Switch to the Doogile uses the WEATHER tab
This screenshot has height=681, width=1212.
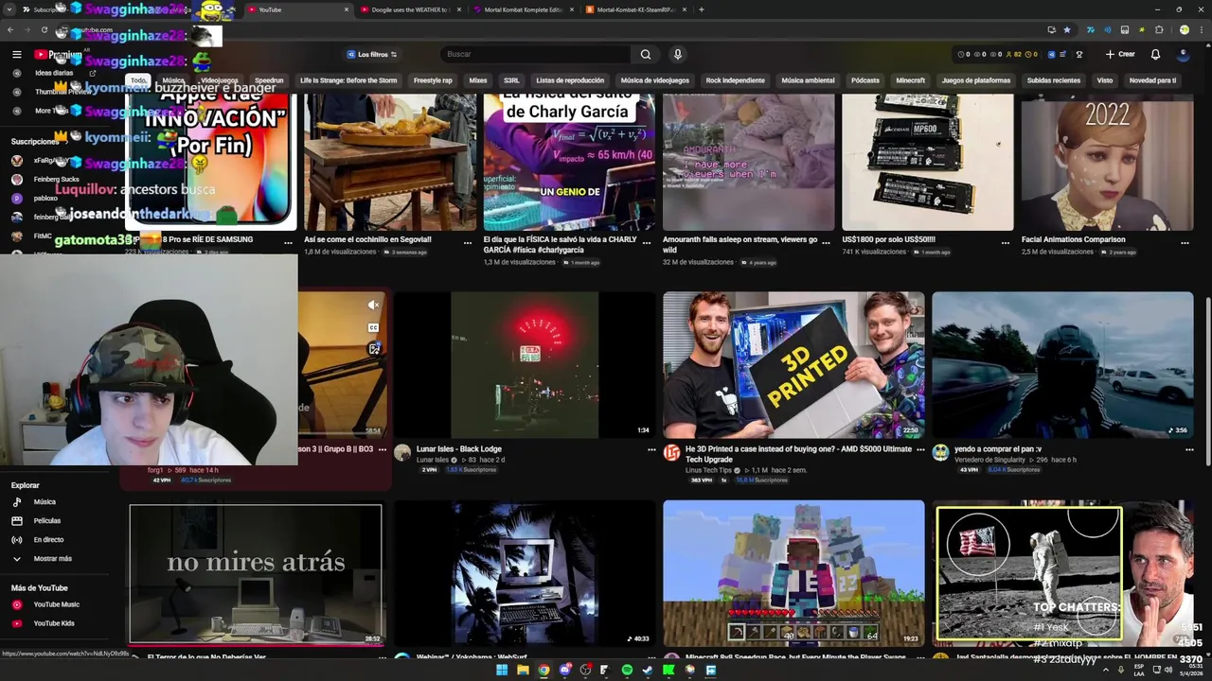tap(410, 9)
